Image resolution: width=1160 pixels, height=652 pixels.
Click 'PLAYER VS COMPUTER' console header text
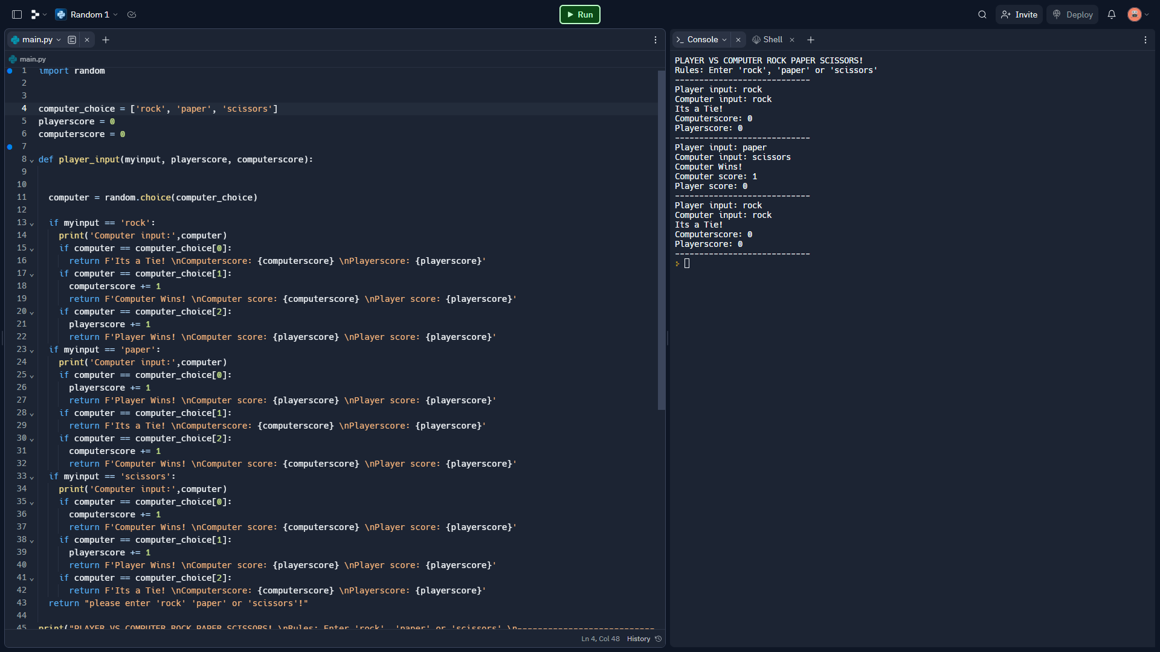click(768, 60)
